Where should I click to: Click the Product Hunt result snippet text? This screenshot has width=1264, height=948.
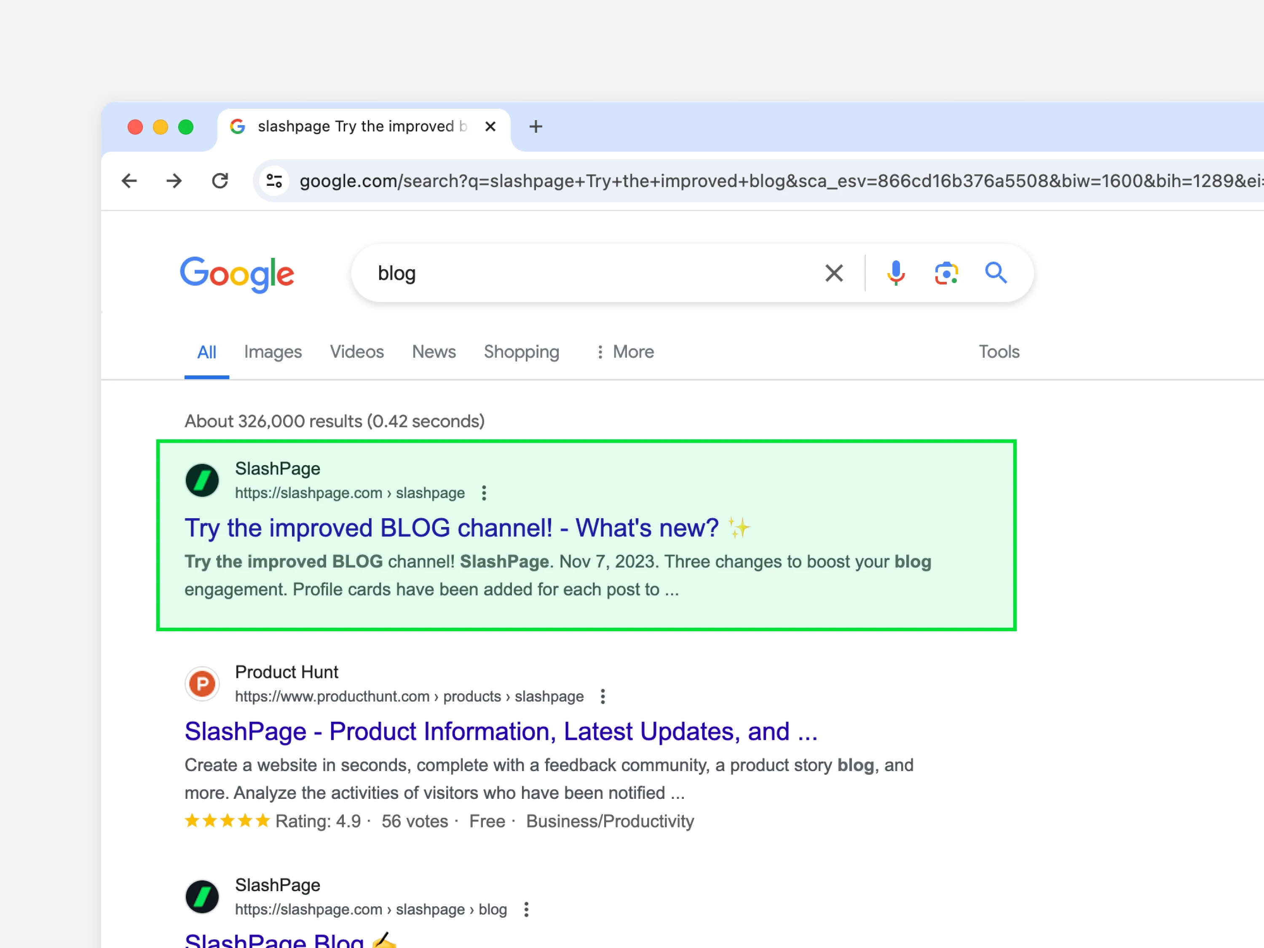pyautogui.click(x=549, y=779)
